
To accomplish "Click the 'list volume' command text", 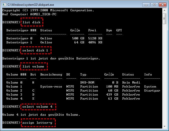I will point(33,67).
